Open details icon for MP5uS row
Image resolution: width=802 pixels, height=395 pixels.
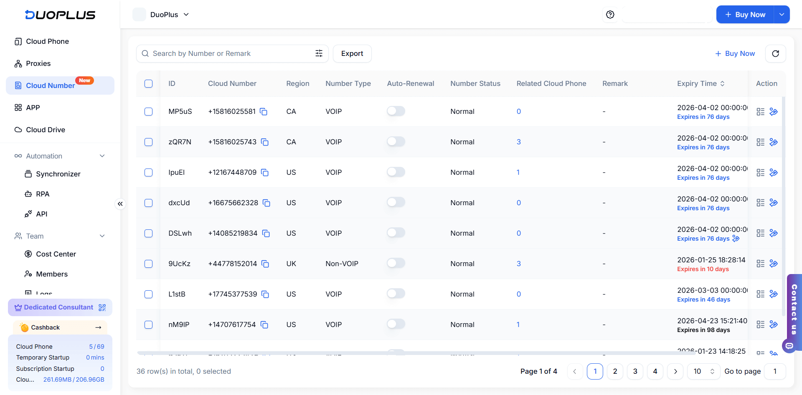760,112
